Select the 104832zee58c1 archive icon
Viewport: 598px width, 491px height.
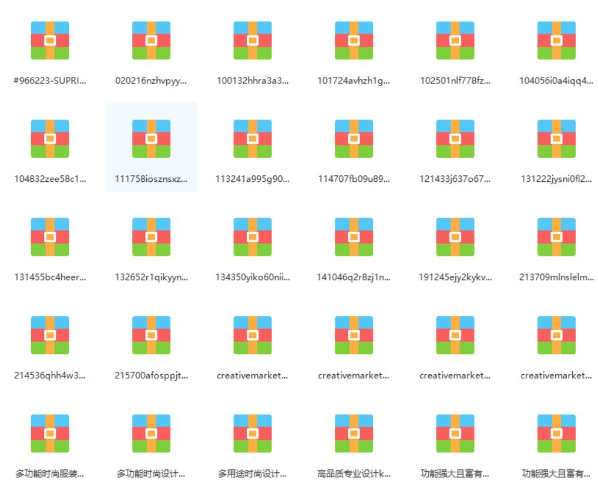pos(50,139)
